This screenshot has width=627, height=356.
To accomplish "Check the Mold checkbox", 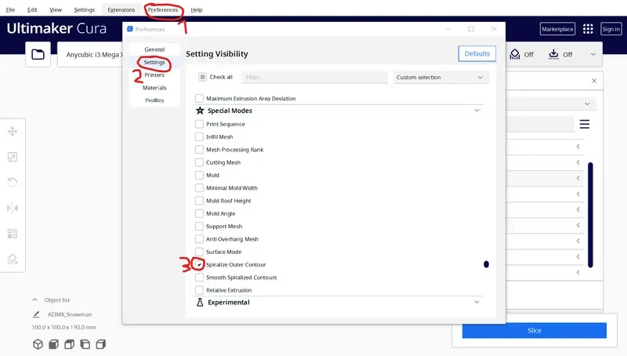I will click(x=199, y=175).
